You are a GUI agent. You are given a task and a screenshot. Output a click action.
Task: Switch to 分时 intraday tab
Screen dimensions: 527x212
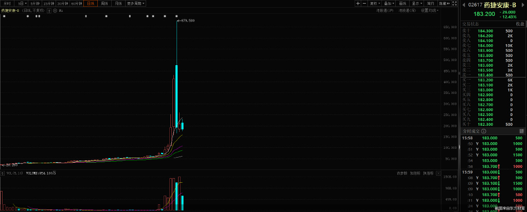click(x=7, y=4)
